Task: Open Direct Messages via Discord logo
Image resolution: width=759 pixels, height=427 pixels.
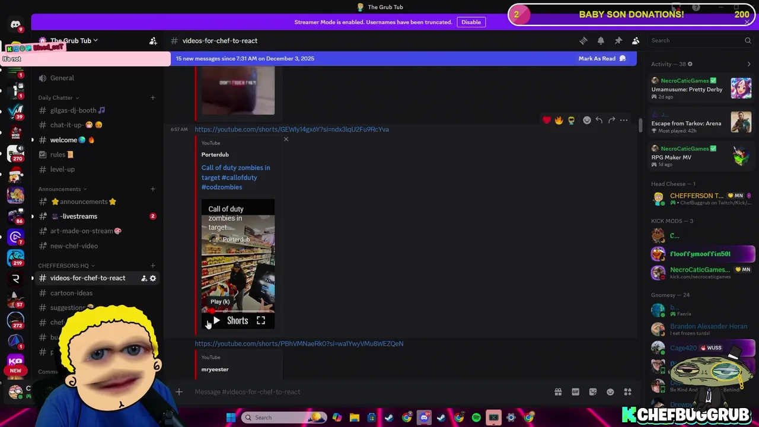Action: [x=15, y=24]
